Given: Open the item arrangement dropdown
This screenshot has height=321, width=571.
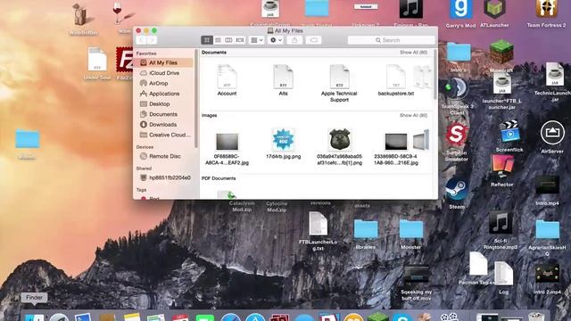Looking at the screenshot, I should point(257,40).
